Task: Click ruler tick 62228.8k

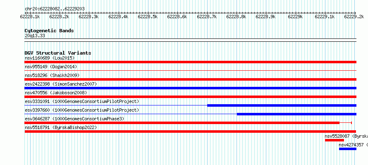Action: 236,17
